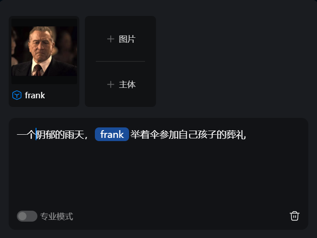The image size is (317, 238).
Task: Delete the prompt with the trash icon
Action: [x=295, y=216]
